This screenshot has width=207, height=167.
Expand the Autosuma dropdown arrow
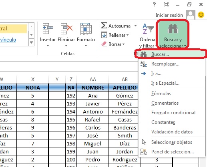click(135, 26)
